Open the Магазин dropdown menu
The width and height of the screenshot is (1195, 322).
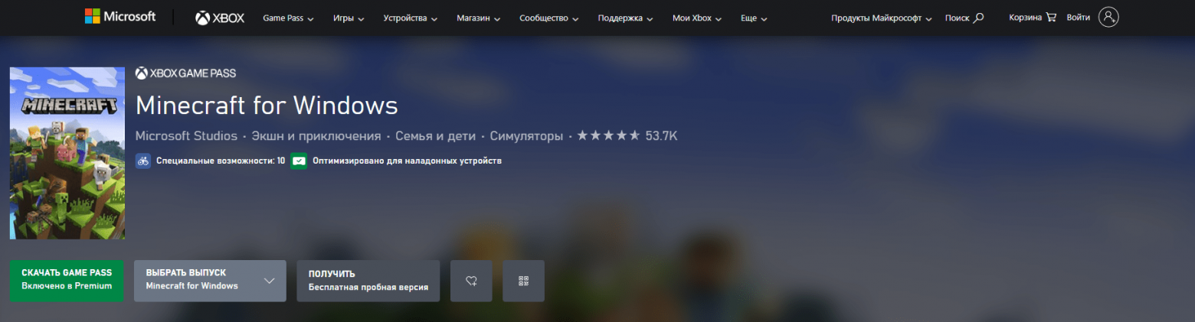(478, 18)
